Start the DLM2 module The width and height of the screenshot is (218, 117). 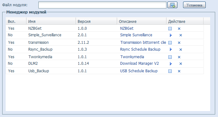(x=170, y=64)
